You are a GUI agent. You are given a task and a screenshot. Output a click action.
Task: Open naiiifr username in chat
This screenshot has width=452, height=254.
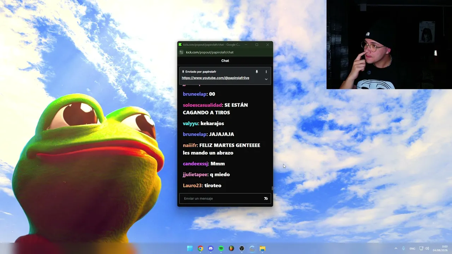click(x=190, y=145)
